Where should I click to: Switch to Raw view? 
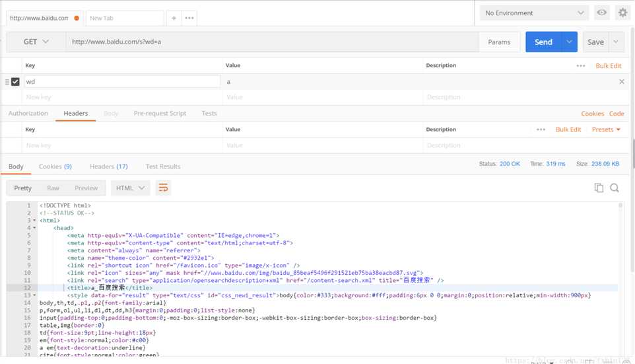(x=53, y=188)
